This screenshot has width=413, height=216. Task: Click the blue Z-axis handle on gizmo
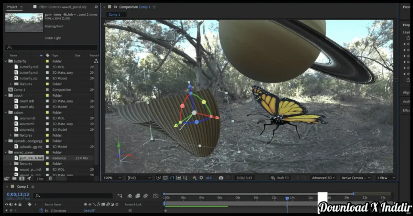point(190,86)
